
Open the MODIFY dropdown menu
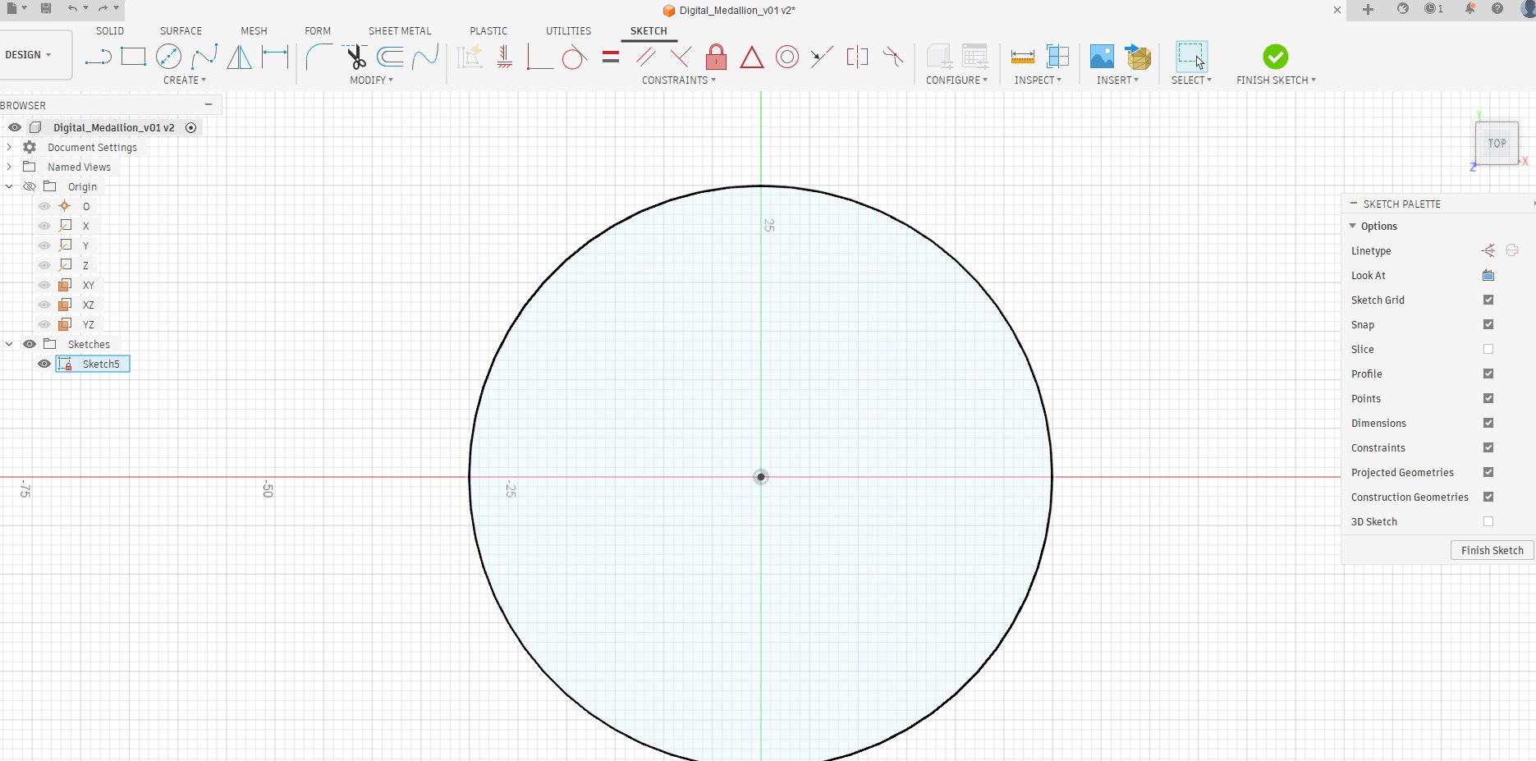372,80
